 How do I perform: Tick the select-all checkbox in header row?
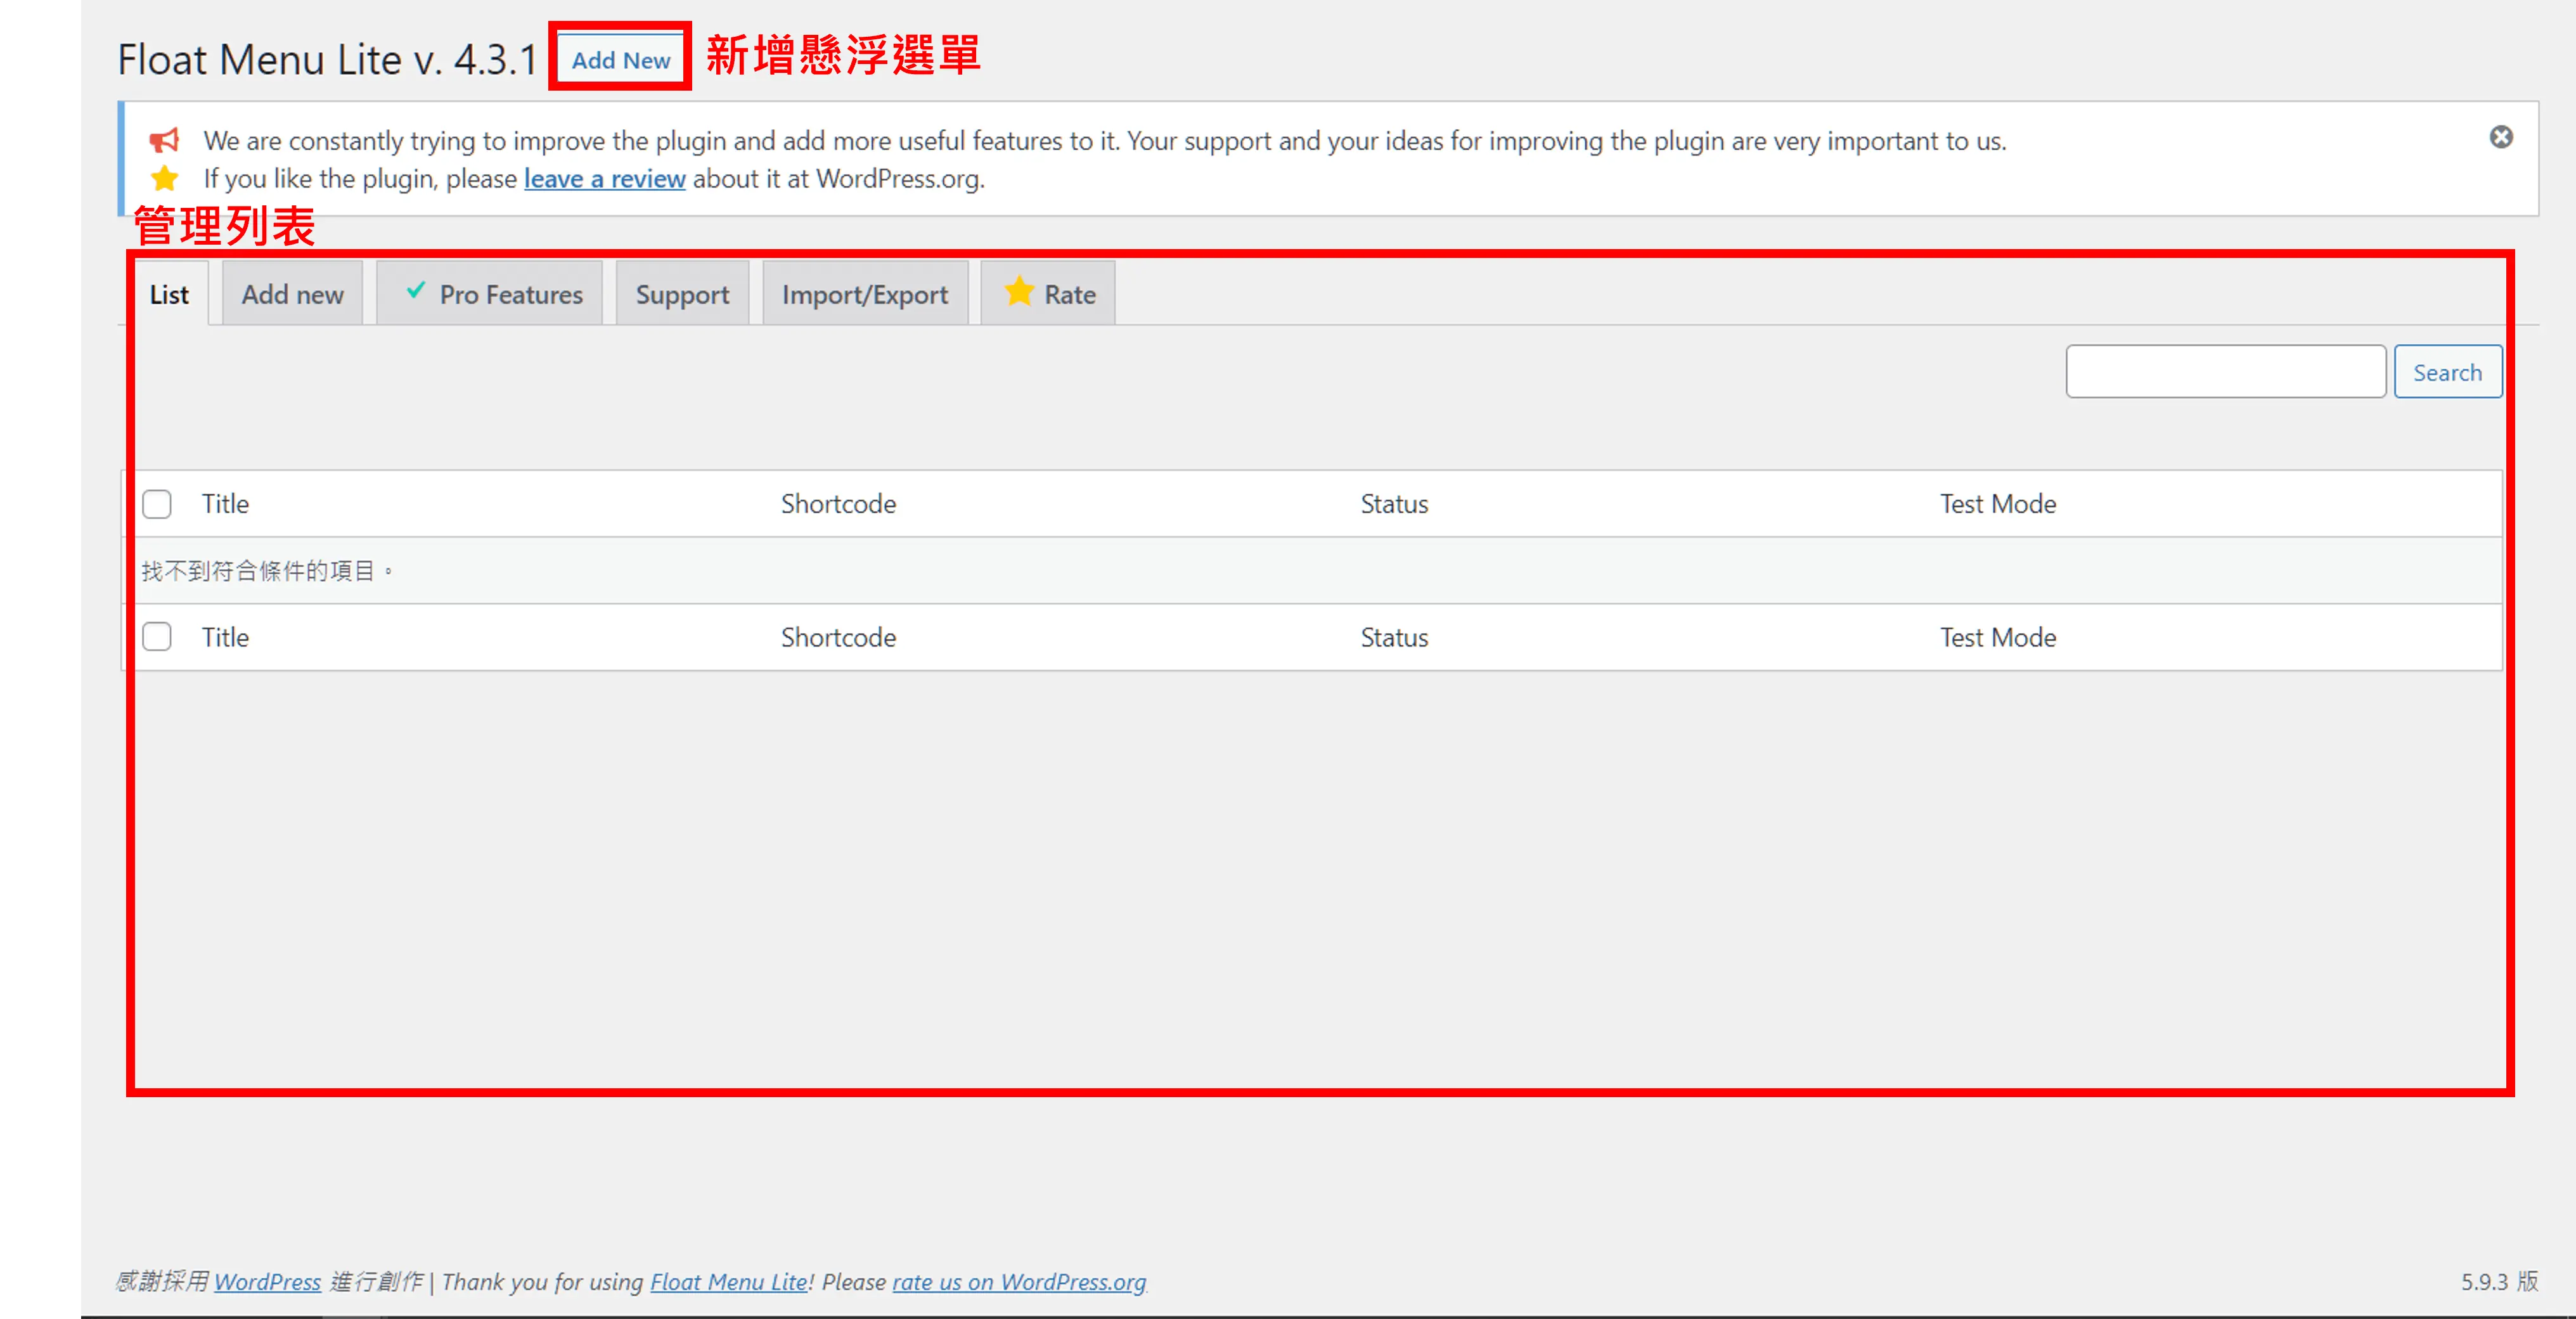(x=157, y=504)
